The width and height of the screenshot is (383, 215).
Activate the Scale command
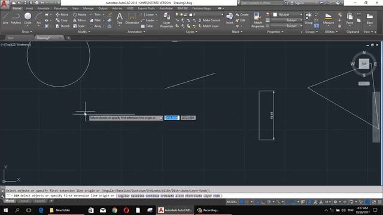[78, 26]
